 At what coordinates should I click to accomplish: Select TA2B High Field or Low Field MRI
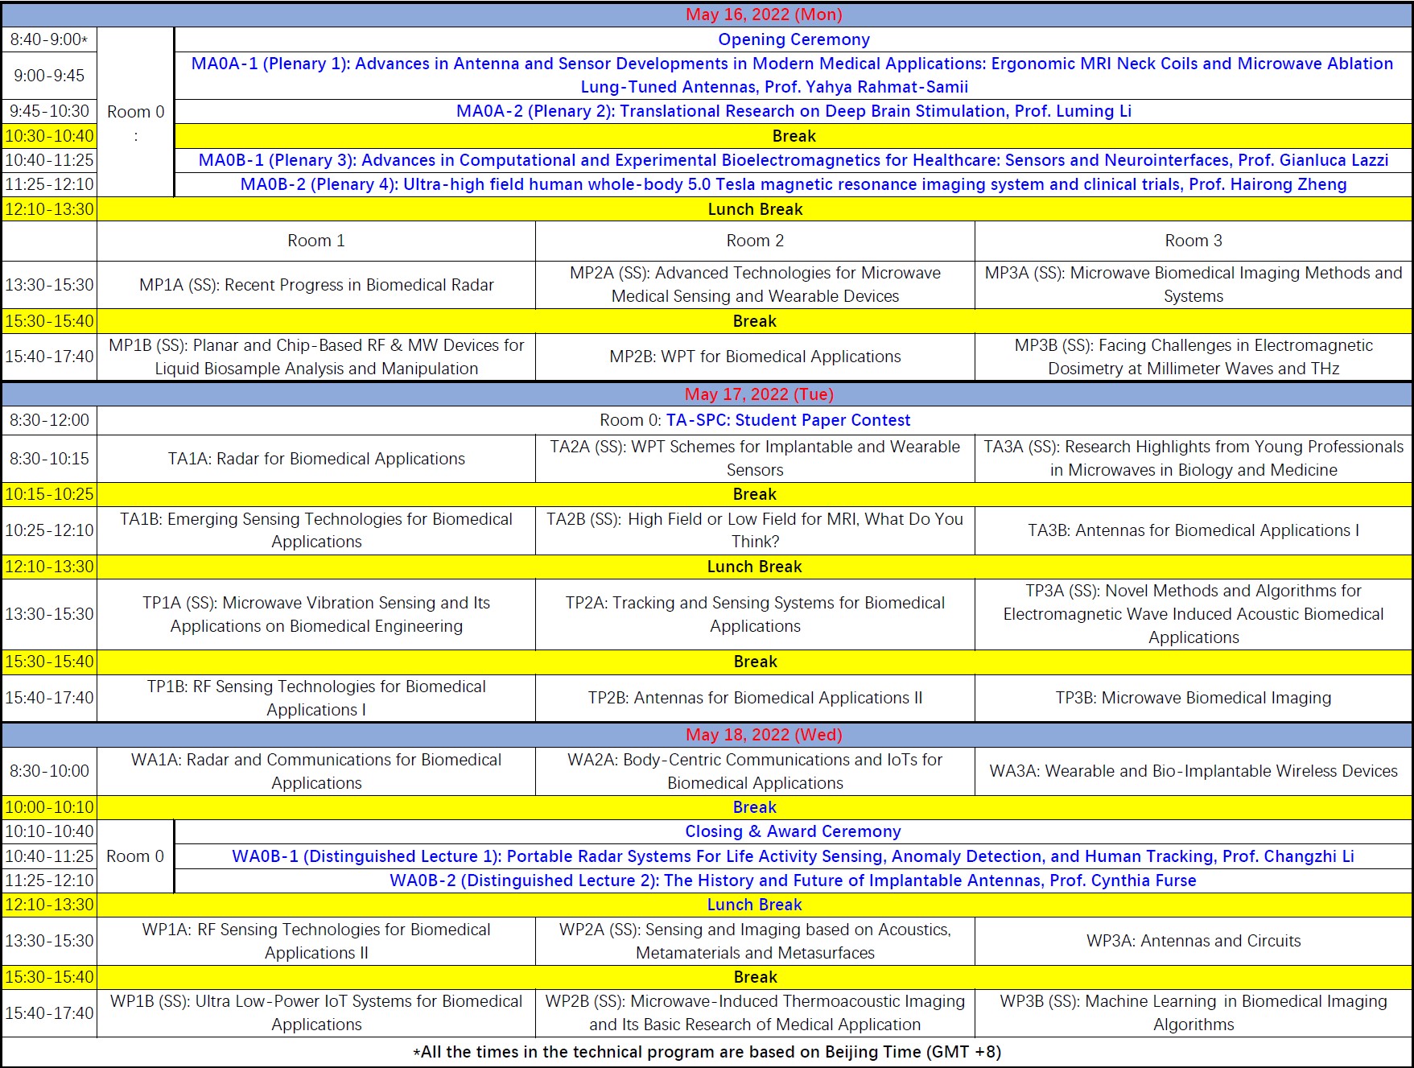tap(755, 530)
